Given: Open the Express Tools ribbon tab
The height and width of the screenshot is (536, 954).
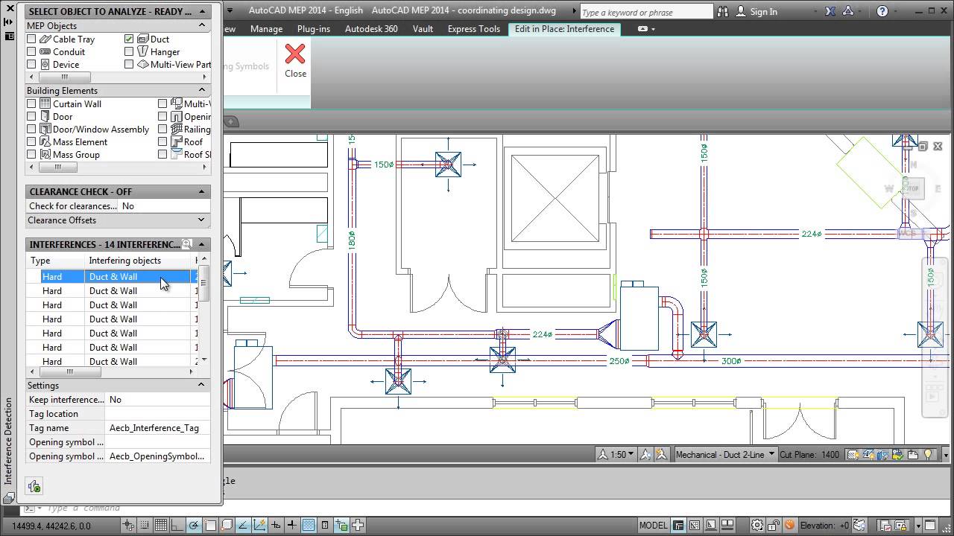Looking at the screenshot, I should coord(474,29).
